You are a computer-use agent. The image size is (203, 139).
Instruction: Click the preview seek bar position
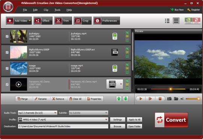point(168,89)
